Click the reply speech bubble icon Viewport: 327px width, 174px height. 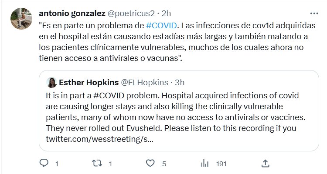tap(44, 164)
